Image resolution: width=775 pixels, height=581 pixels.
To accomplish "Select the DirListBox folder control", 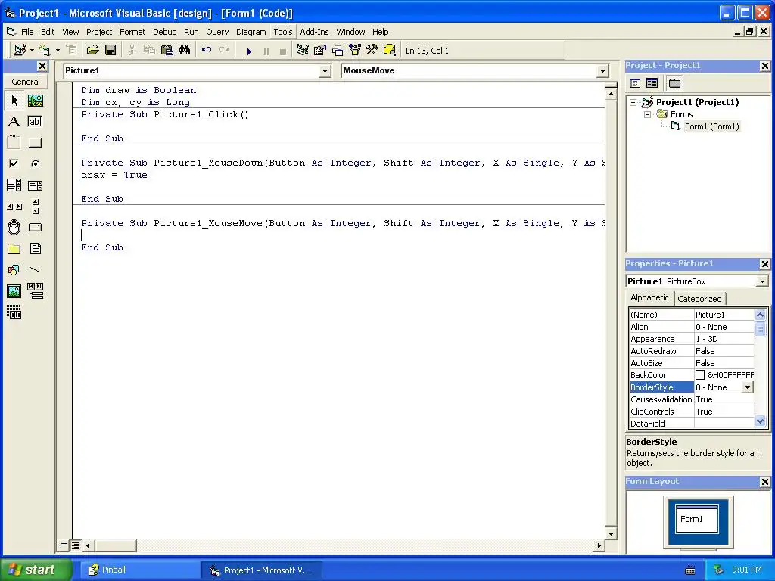I will [x=14, y=248].
